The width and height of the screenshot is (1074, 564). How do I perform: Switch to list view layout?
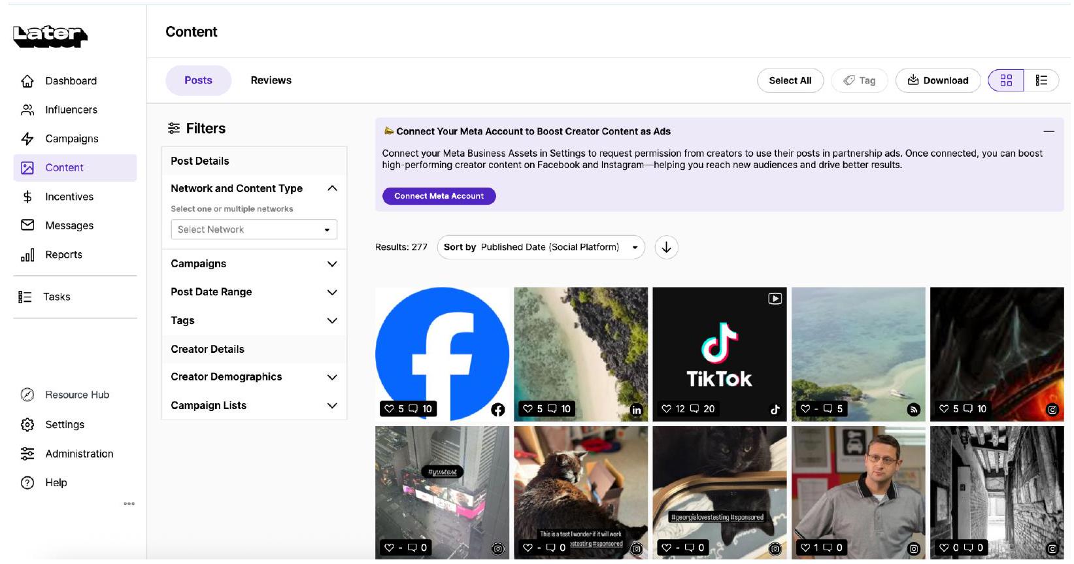point(1041,80)
